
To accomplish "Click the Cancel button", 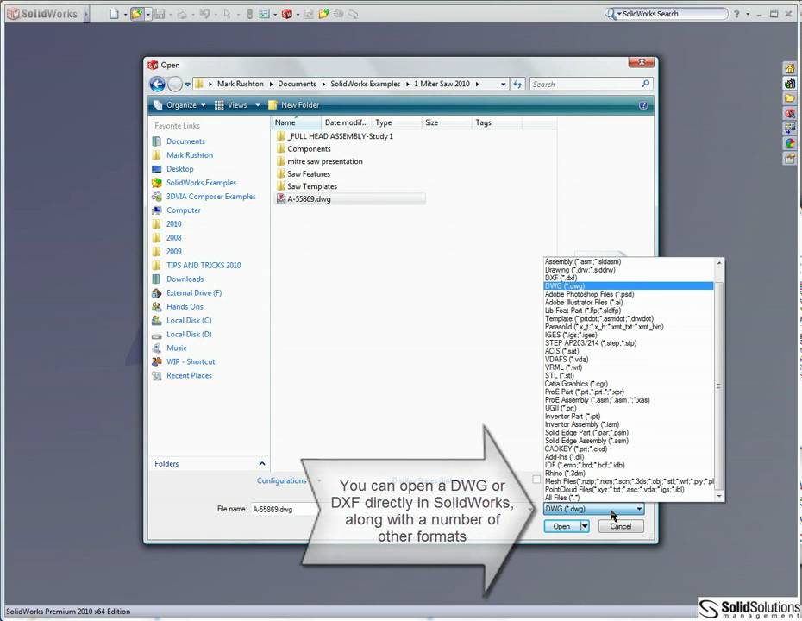I will pyautogui.click(x=620, y=526).
